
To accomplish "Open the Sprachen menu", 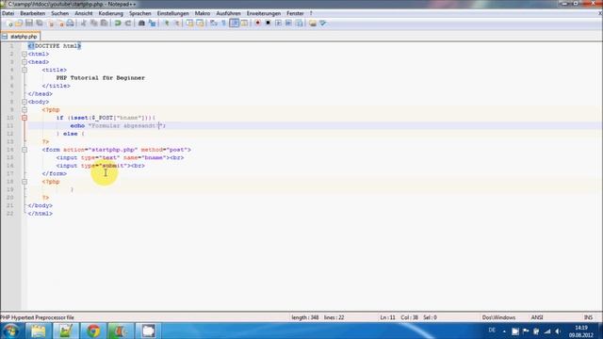I will (140, 13).
